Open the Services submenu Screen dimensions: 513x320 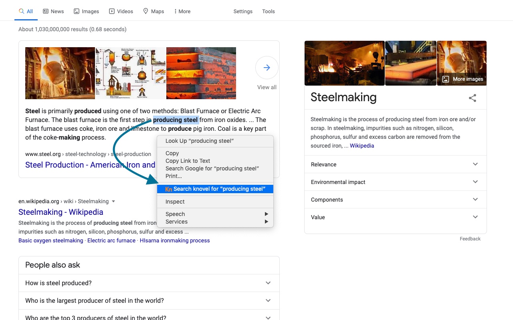pos(215,222)
